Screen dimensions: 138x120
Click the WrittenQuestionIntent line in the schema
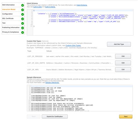(65, 20)
